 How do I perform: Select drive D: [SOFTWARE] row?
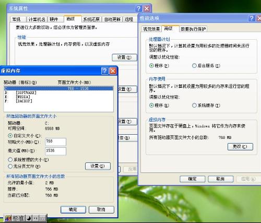[x=58, y=92]
